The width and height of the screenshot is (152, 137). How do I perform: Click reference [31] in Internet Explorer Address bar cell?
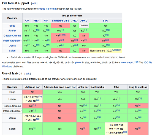click(34, 110)
